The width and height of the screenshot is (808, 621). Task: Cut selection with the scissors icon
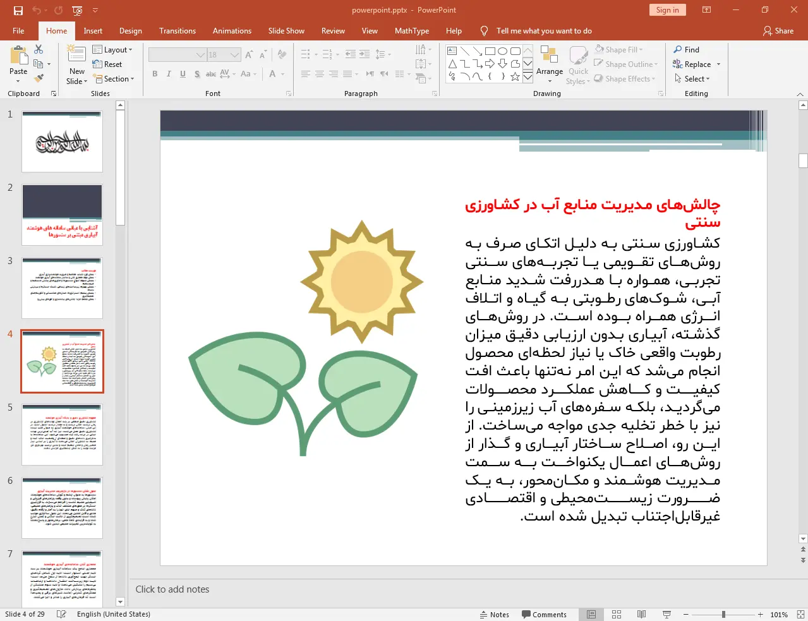[x=39, y=49]
